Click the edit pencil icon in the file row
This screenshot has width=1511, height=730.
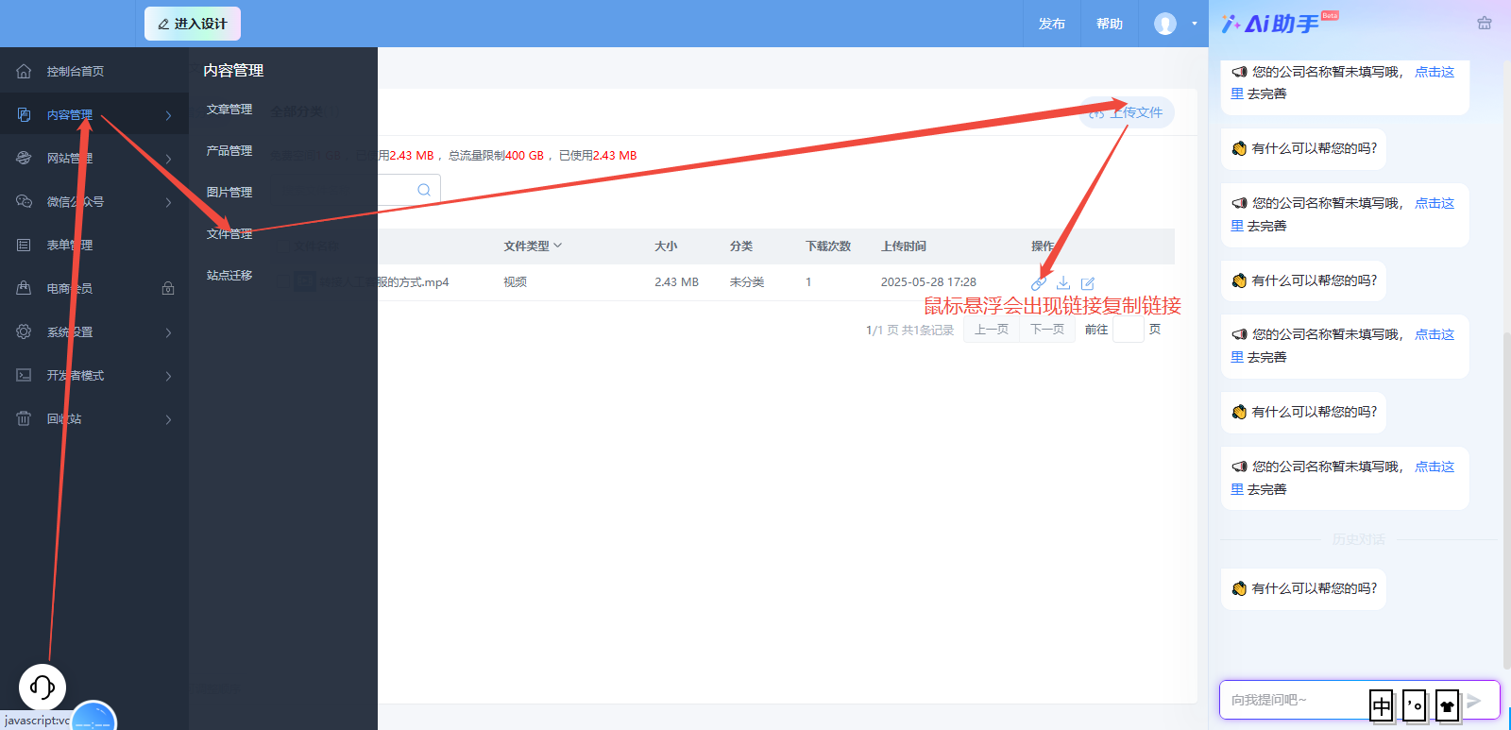coord(1088,283)
